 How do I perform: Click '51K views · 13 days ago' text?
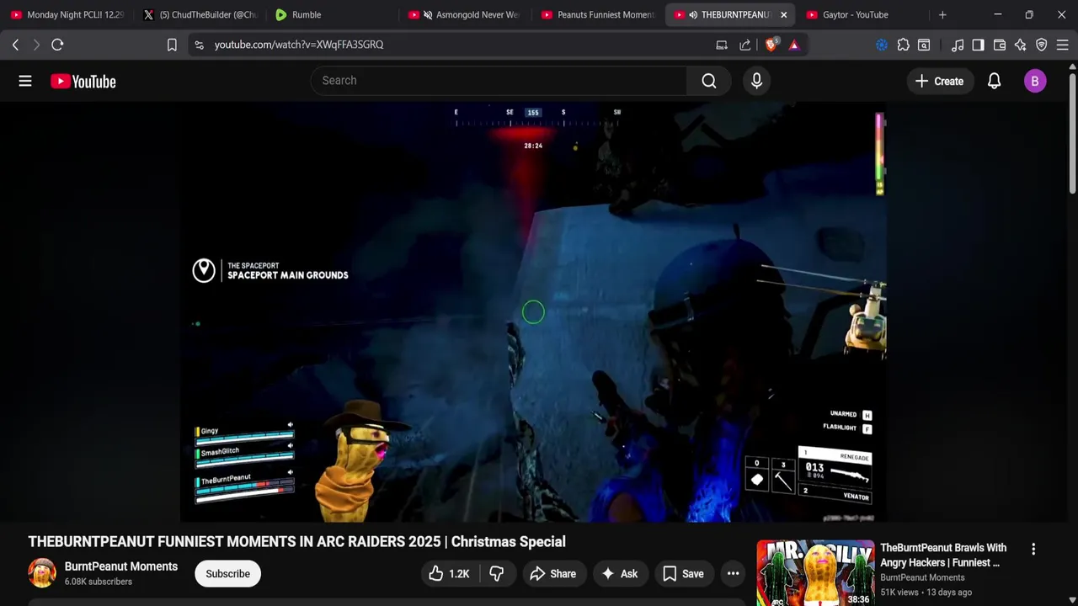click(x=926, y=593)
